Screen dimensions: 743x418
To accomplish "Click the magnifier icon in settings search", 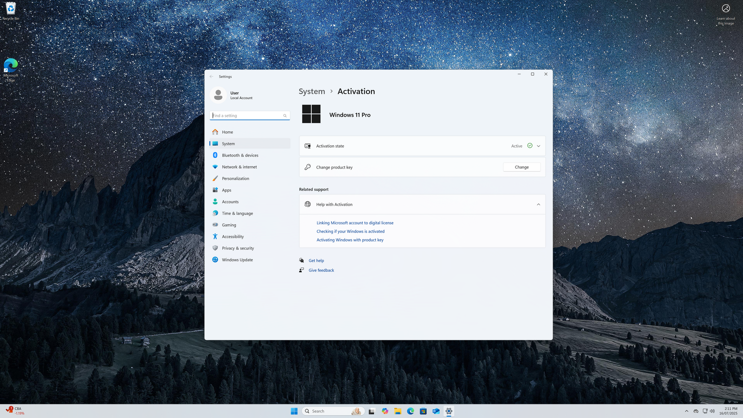I will [x=285, y=116].
